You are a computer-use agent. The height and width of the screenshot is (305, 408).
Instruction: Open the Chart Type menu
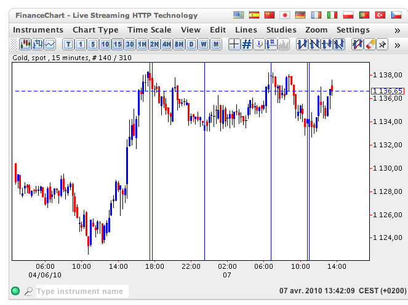point(95,29)
